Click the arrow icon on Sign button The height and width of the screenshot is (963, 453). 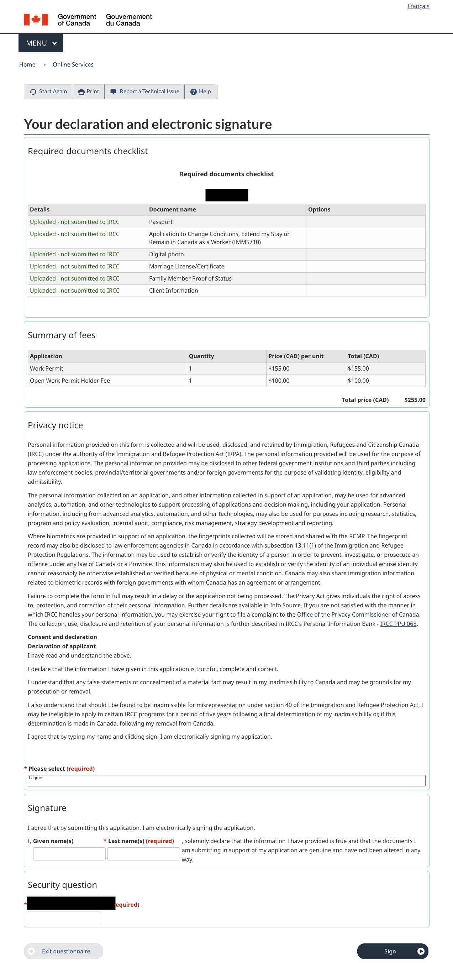tap(421, 951)
